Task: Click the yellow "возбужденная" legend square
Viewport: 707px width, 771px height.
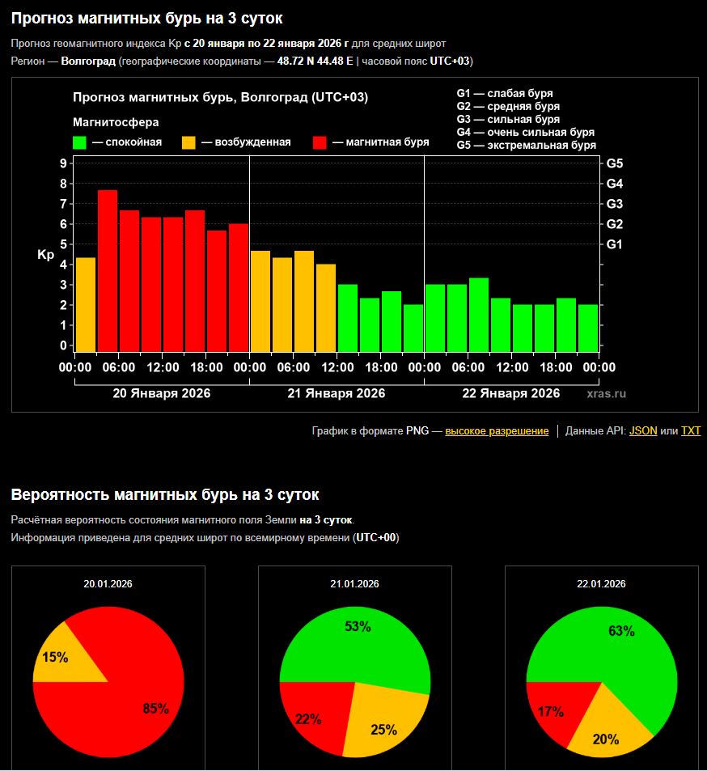Action: [188, 142]
